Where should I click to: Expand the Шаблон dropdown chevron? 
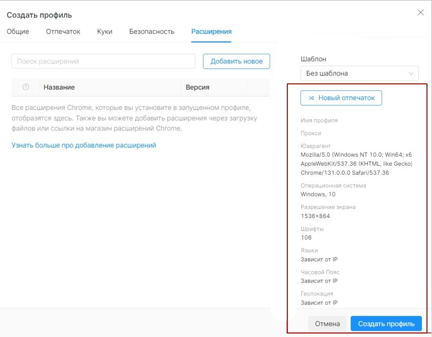pyautogui.click(x=411, y=73)
